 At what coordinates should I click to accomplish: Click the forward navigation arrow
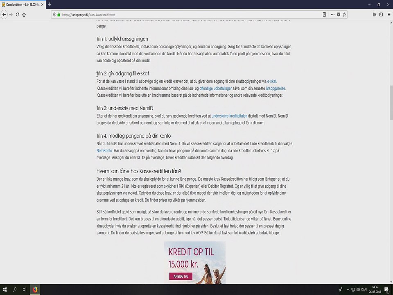tap(11, 15)
